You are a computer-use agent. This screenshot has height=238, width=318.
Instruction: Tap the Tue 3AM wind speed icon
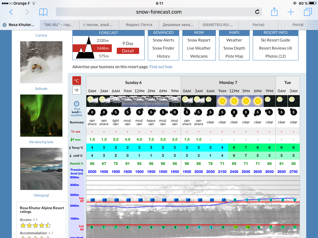[x=293, y=112]
